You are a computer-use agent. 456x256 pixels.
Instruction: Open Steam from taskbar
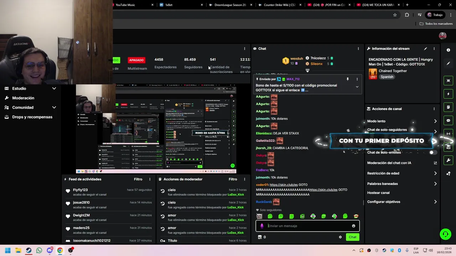pos(29,250)
